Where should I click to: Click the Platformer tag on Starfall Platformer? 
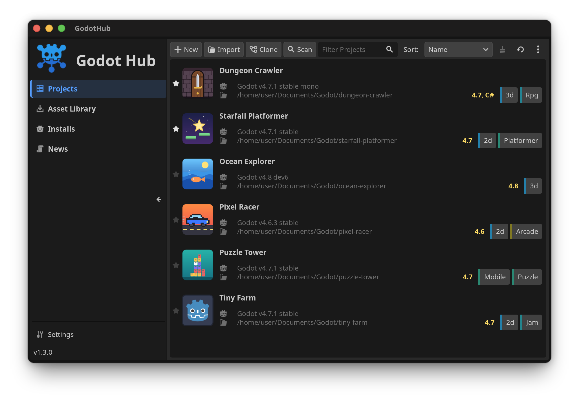[520, 141]
